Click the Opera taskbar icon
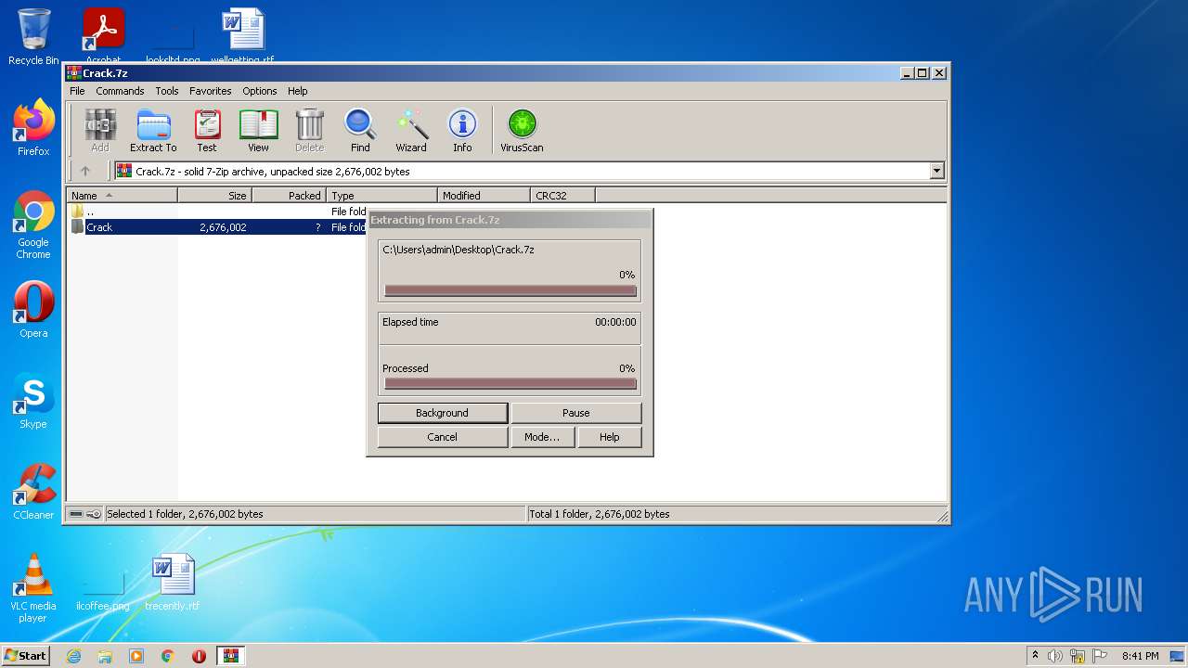Screen dimensions: 1188x668 point(199,656)
